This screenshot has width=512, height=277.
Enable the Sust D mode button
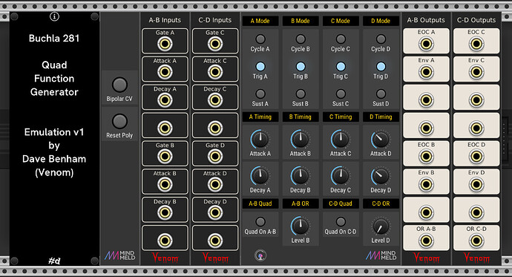point(381,94)
